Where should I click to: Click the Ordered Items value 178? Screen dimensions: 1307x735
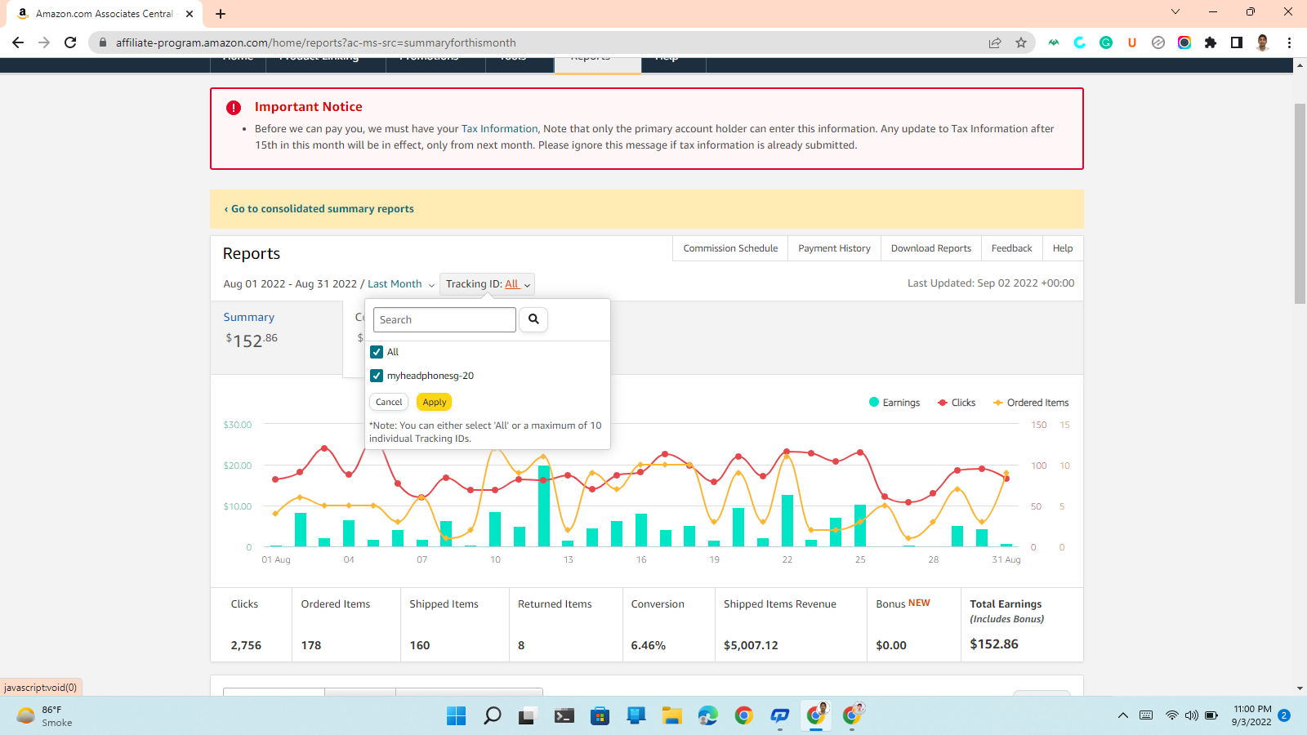point(311,645)
